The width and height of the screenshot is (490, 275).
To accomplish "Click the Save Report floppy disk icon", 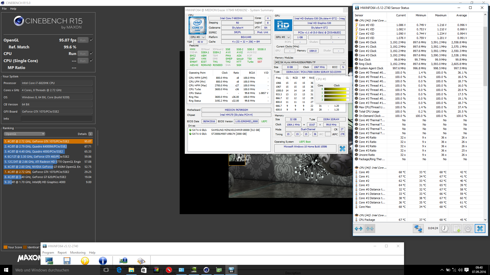I will (67, 261).
